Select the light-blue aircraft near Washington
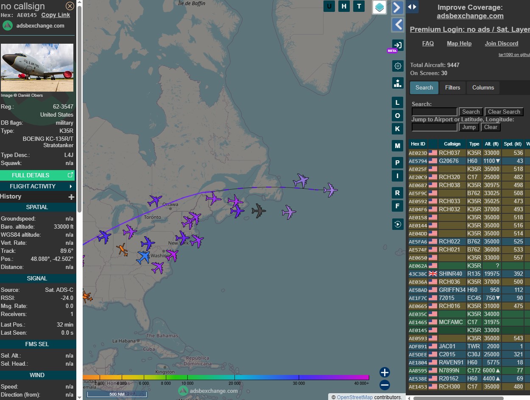This screenshot has width=530, height=400. [x=144, y=257]
